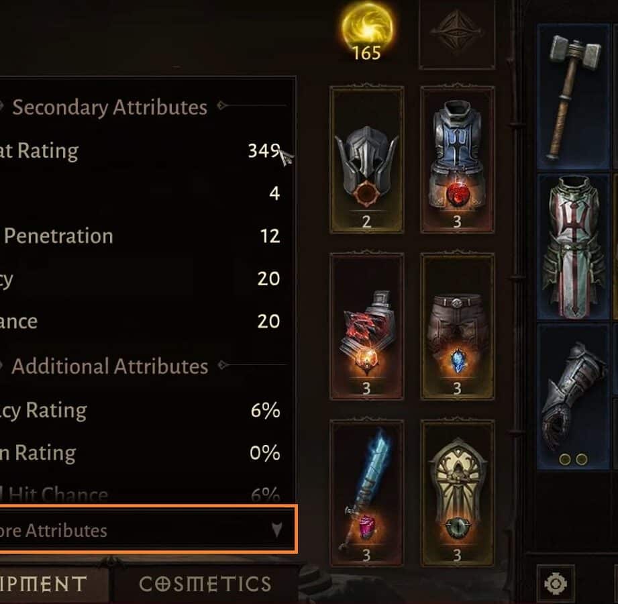
Task: Click the yellow orb showing 165
Action: click(367, 32)
